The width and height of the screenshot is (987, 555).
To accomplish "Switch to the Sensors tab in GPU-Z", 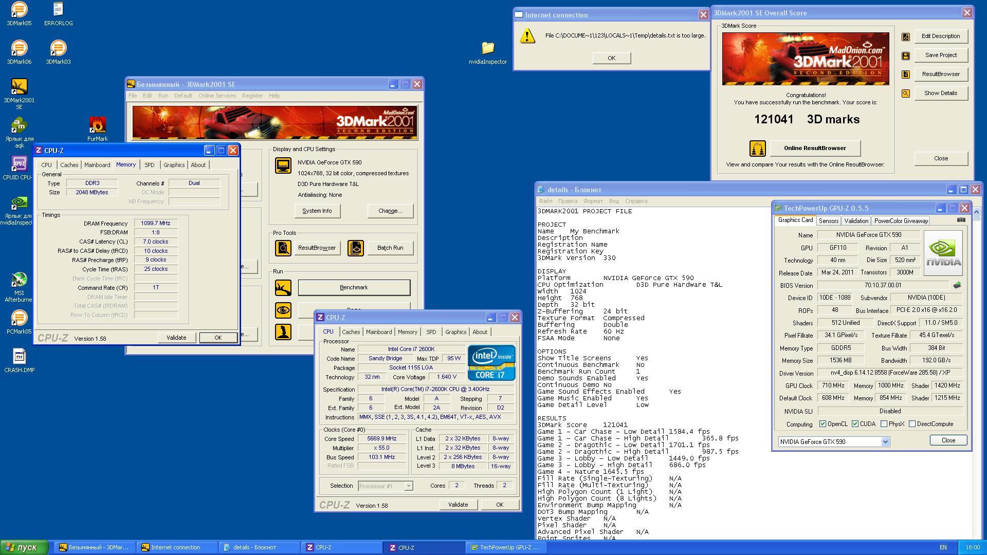I will click(x=828, y=221).
